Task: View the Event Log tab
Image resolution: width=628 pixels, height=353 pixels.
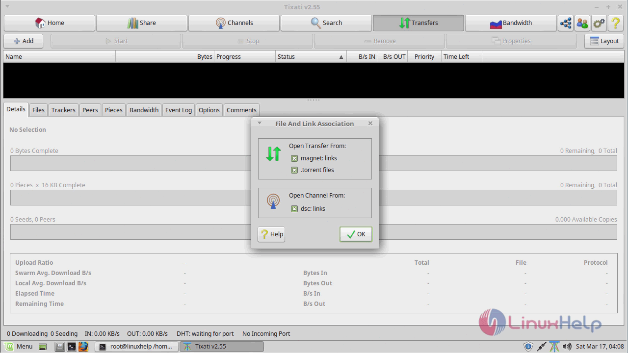Action: [x=179, y=110]
